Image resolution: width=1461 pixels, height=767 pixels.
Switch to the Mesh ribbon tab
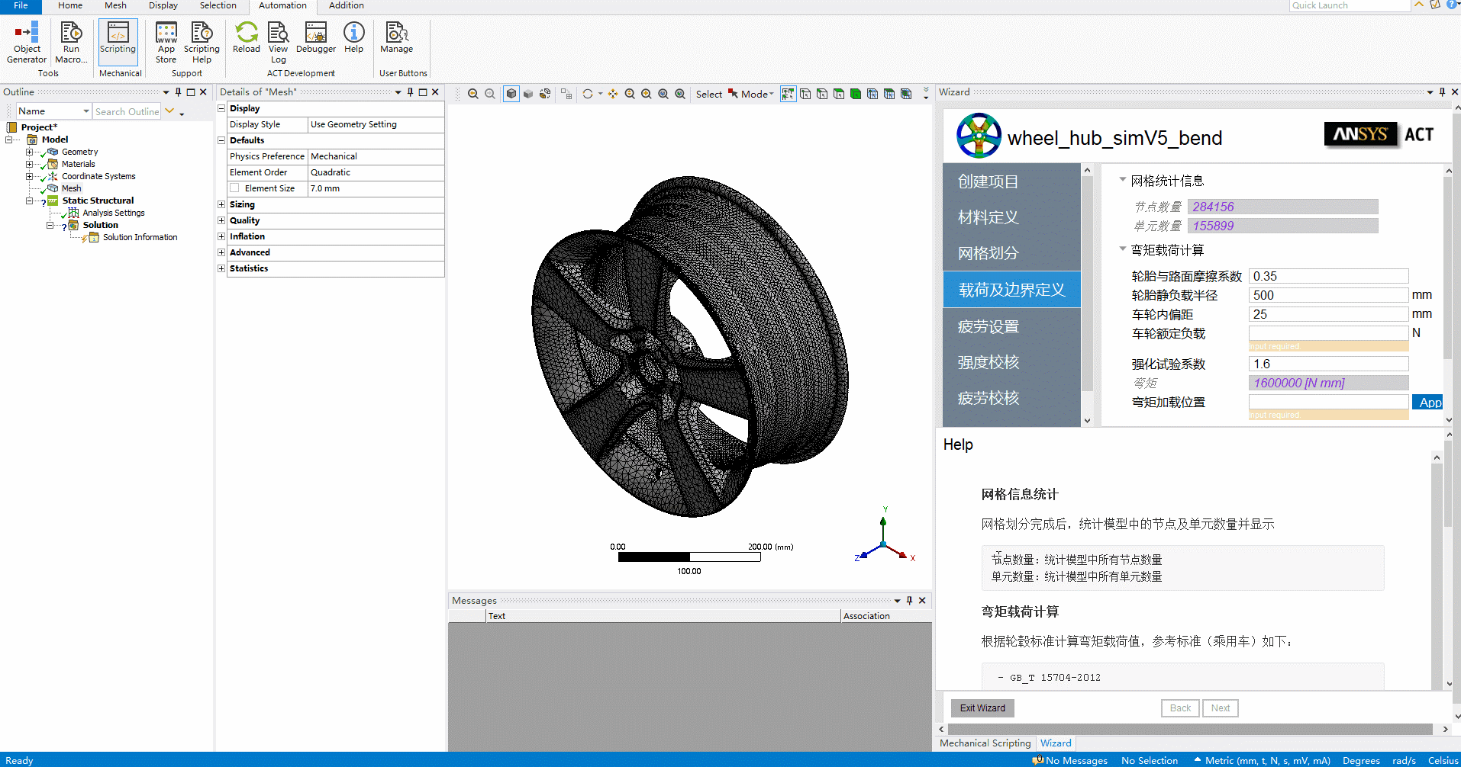pyautogui.click(x=115, y=5)
